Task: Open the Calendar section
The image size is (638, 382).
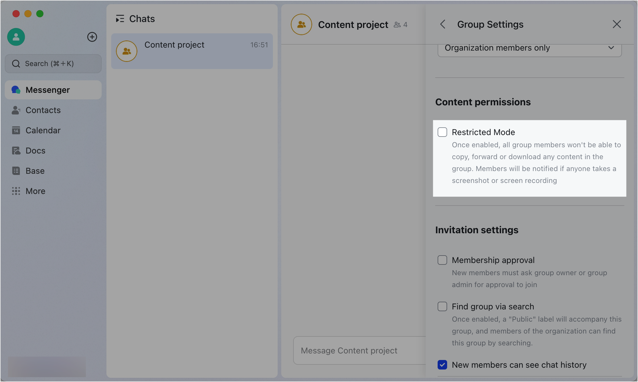Action: (x=43, y=130)
